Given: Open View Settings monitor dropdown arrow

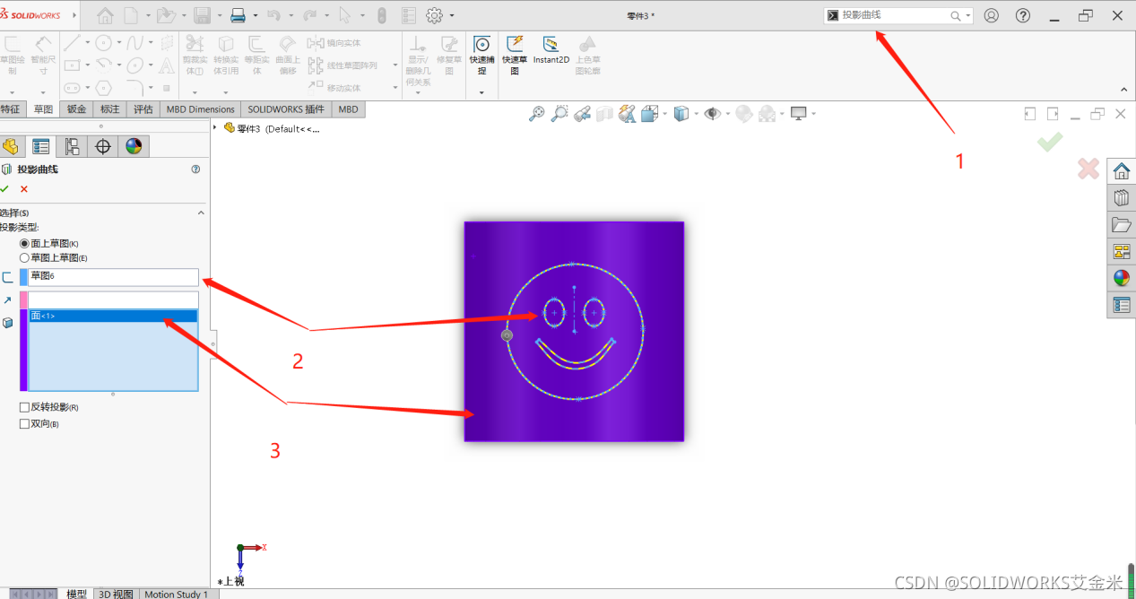Looking at the screenshot, I should (x=813, y=114).
